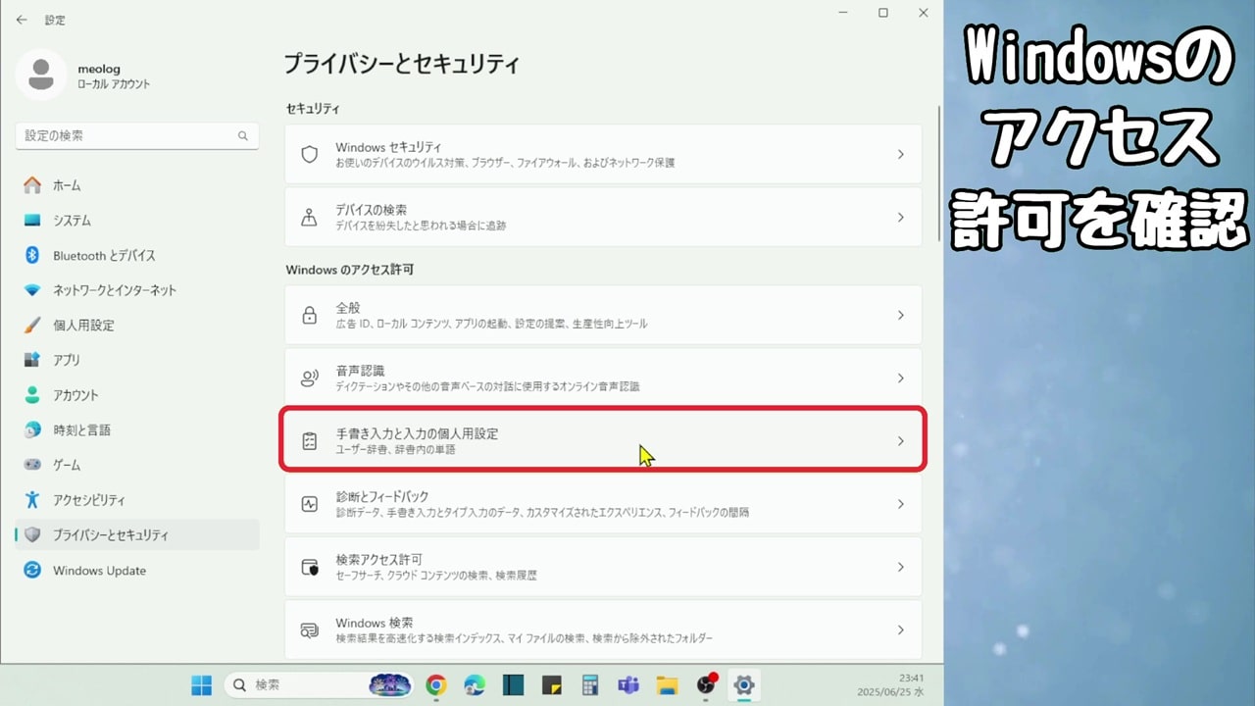Launch Microsoft Edge from the taskbar

tap(475, 685)
